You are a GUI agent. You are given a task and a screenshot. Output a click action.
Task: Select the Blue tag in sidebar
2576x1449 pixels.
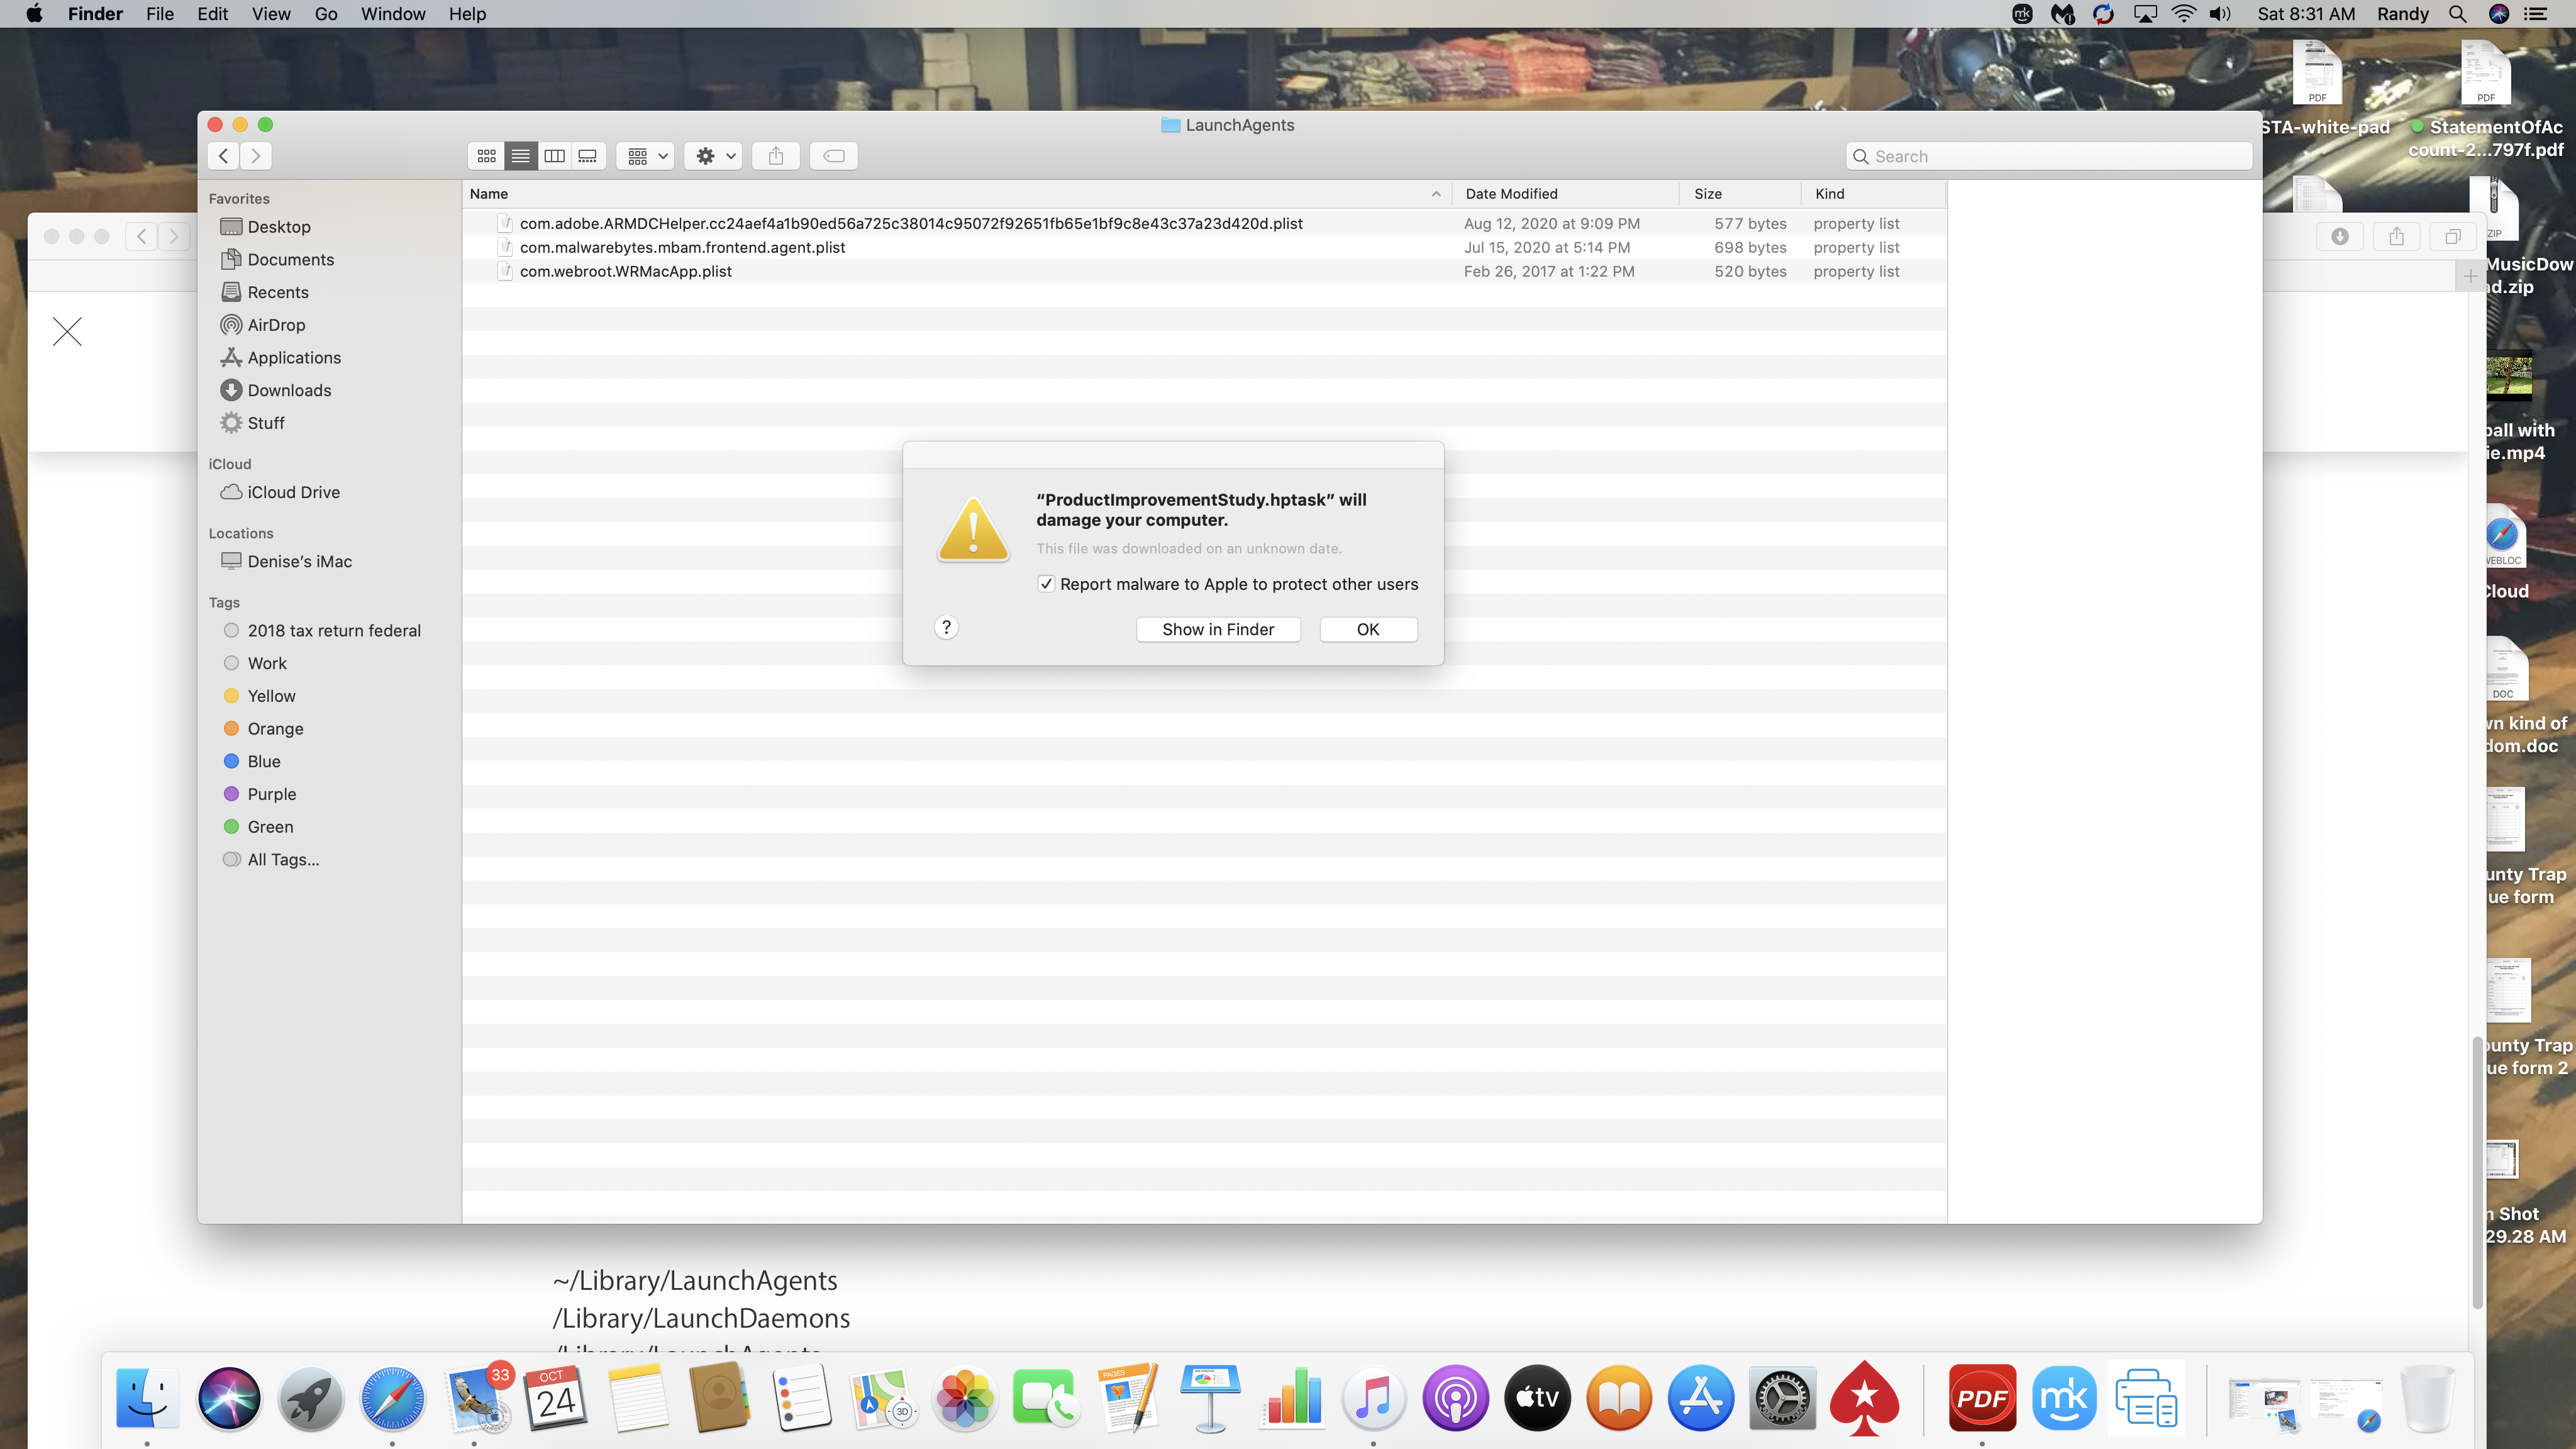click(x=263, y=761)
